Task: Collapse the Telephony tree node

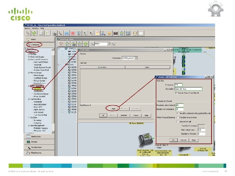Action: click(x=26, y=51)
